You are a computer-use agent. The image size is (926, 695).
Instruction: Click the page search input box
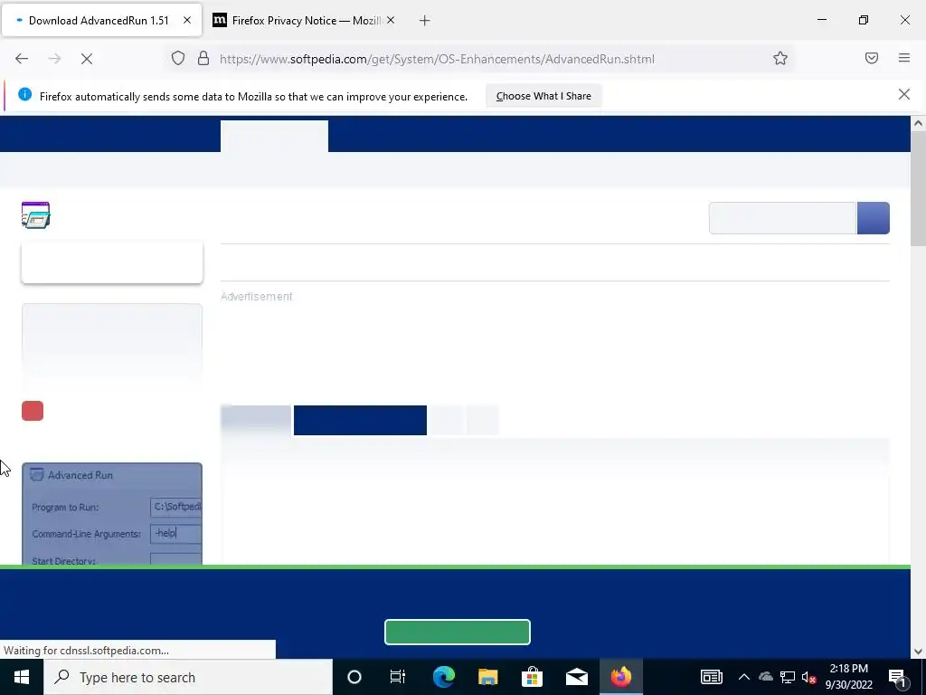pyautogui.click(x=782, y=218)
